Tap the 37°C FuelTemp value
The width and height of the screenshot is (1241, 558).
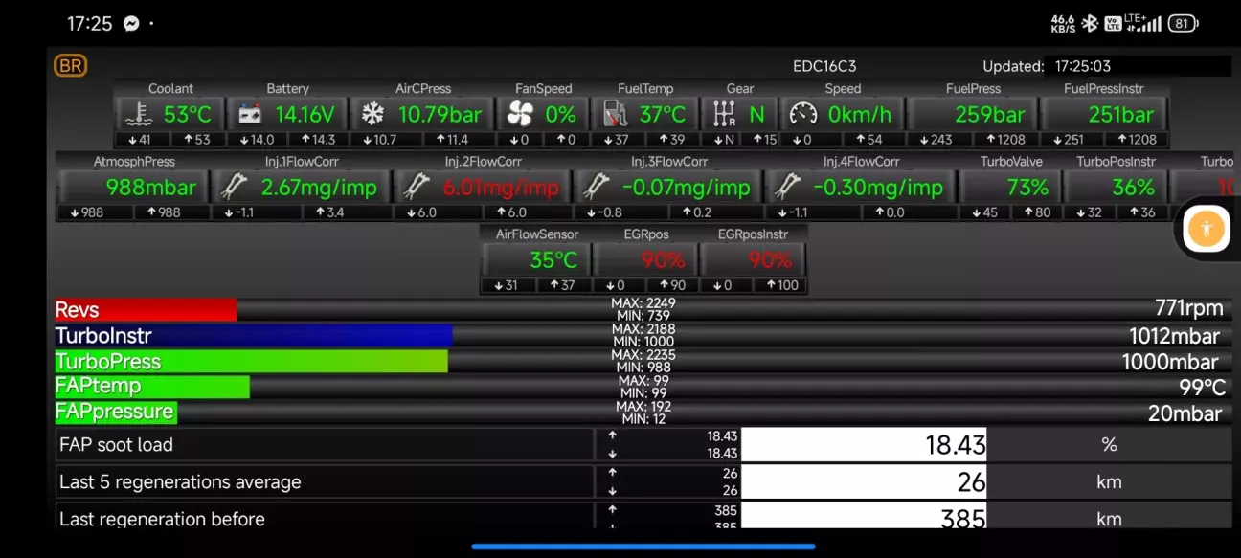coord(663,115)
